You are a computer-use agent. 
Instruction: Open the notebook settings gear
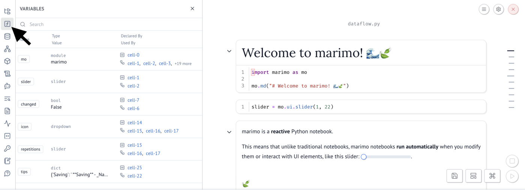point(498,9)
